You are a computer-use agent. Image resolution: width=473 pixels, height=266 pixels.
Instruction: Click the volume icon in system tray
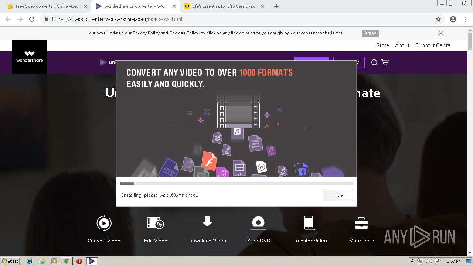(429, 261)
